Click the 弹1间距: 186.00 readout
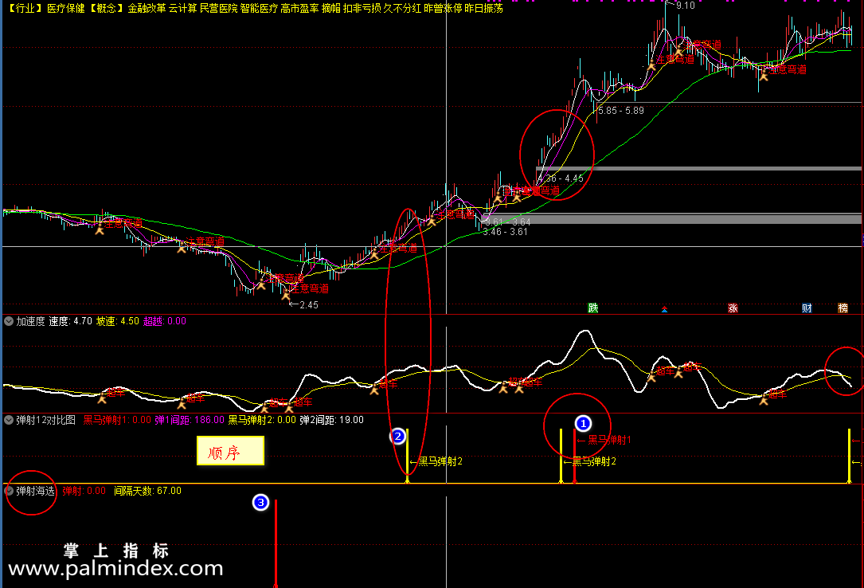864x588 pixels. coord(190,420)
